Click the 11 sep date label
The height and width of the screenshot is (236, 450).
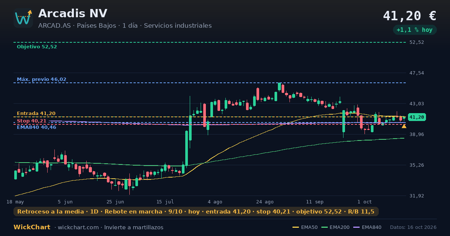[315, 202]
